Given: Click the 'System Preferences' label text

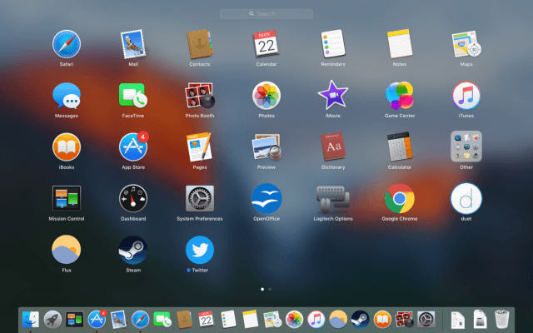Looking at the screenshot, I should coord(200,219).
